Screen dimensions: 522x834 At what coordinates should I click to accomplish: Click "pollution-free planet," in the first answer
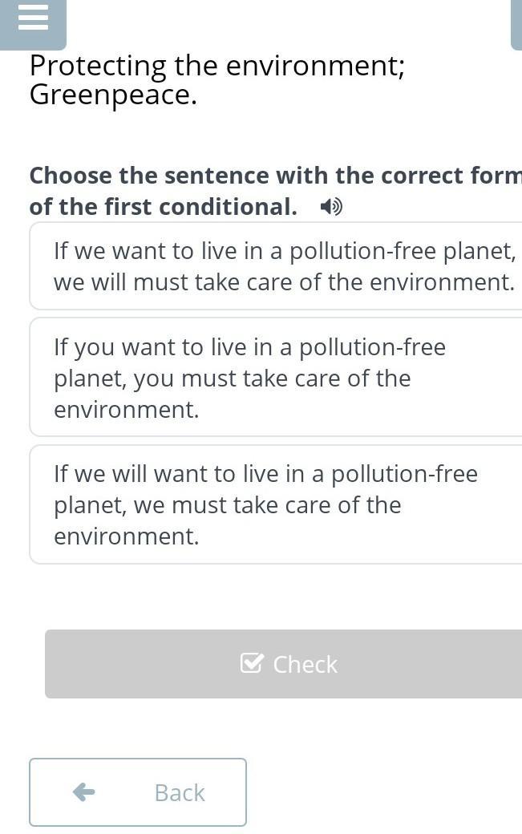point(403,251)
